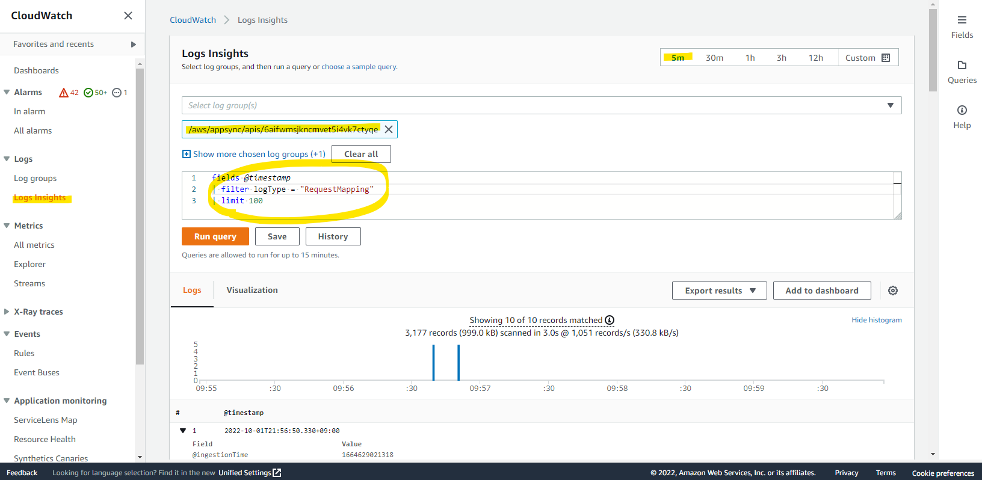Open Feedback in the footer
The width and height of the screenshot is (982, 480).
(22, 473)
